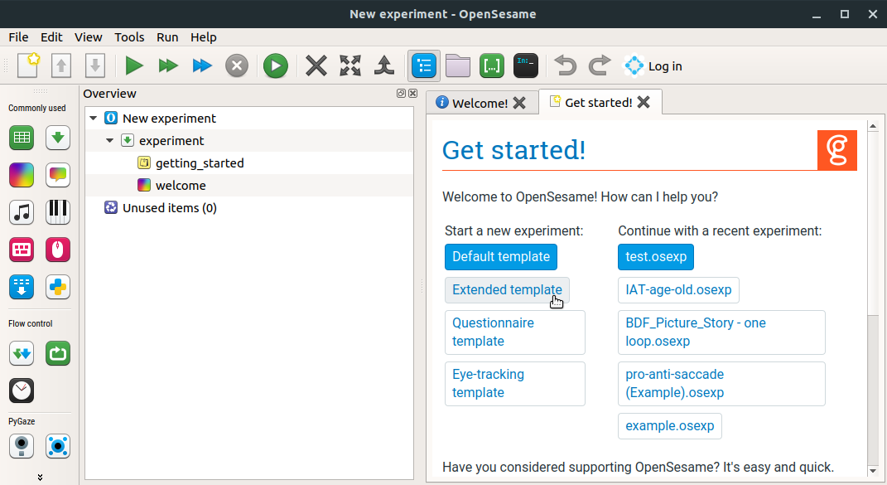The height and width of the screenshot is (485, 887).
Task: Open the Run menu
Action: [x=167, y=37]
